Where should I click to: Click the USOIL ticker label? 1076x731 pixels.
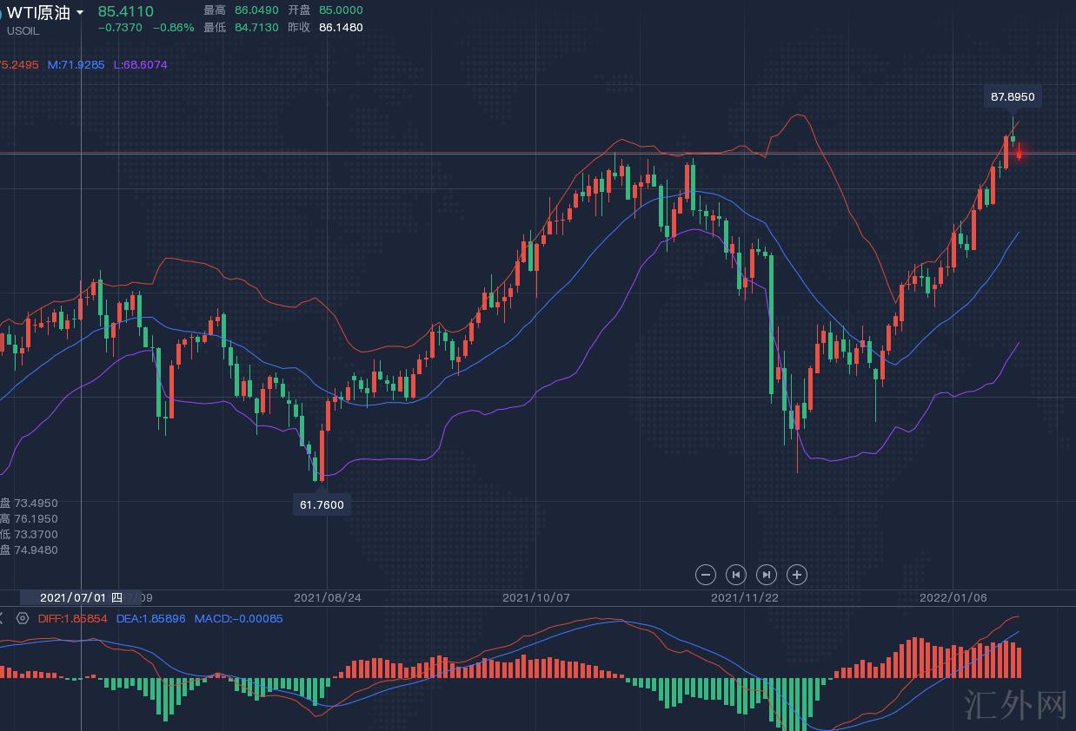[23, 31]
